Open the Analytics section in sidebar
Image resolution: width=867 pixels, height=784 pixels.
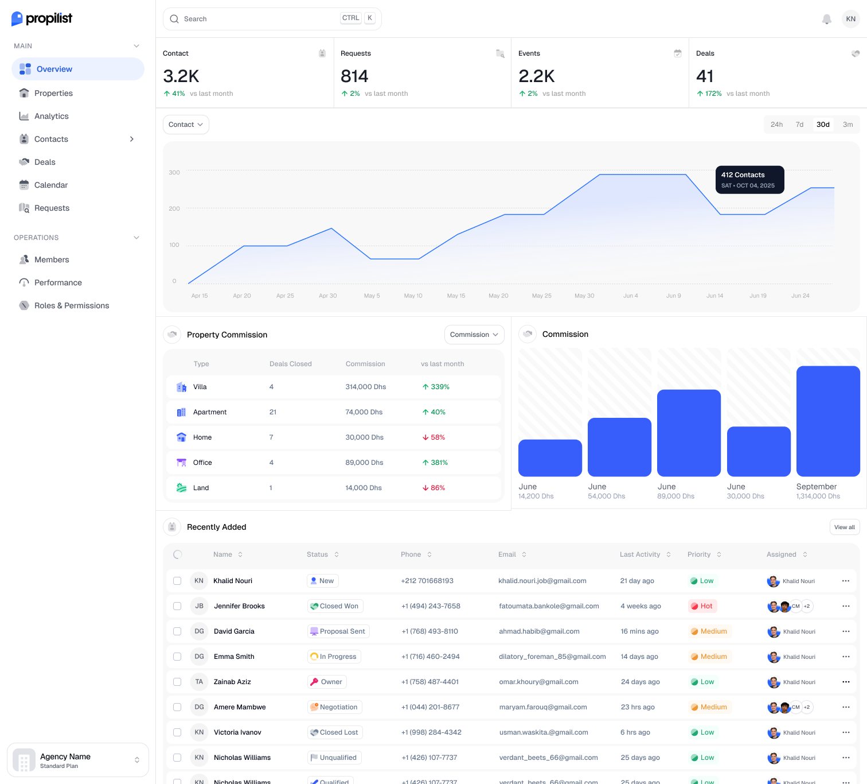(51, 116)
